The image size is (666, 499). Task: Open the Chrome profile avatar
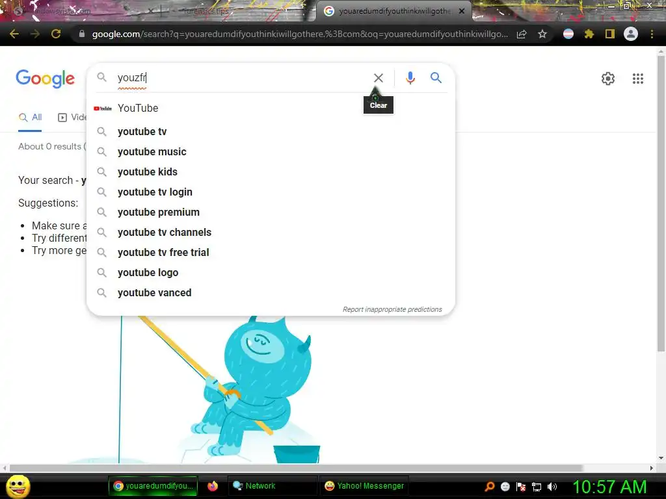[x=631, y=34]
